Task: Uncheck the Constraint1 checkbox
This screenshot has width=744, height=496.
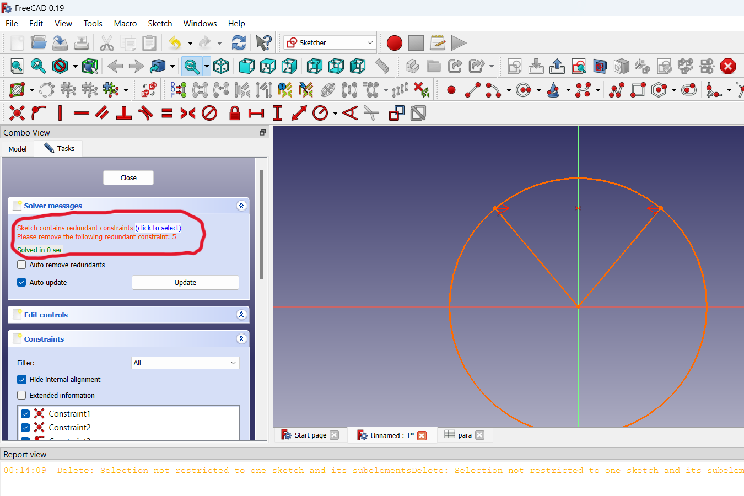Action: point(25,413)
